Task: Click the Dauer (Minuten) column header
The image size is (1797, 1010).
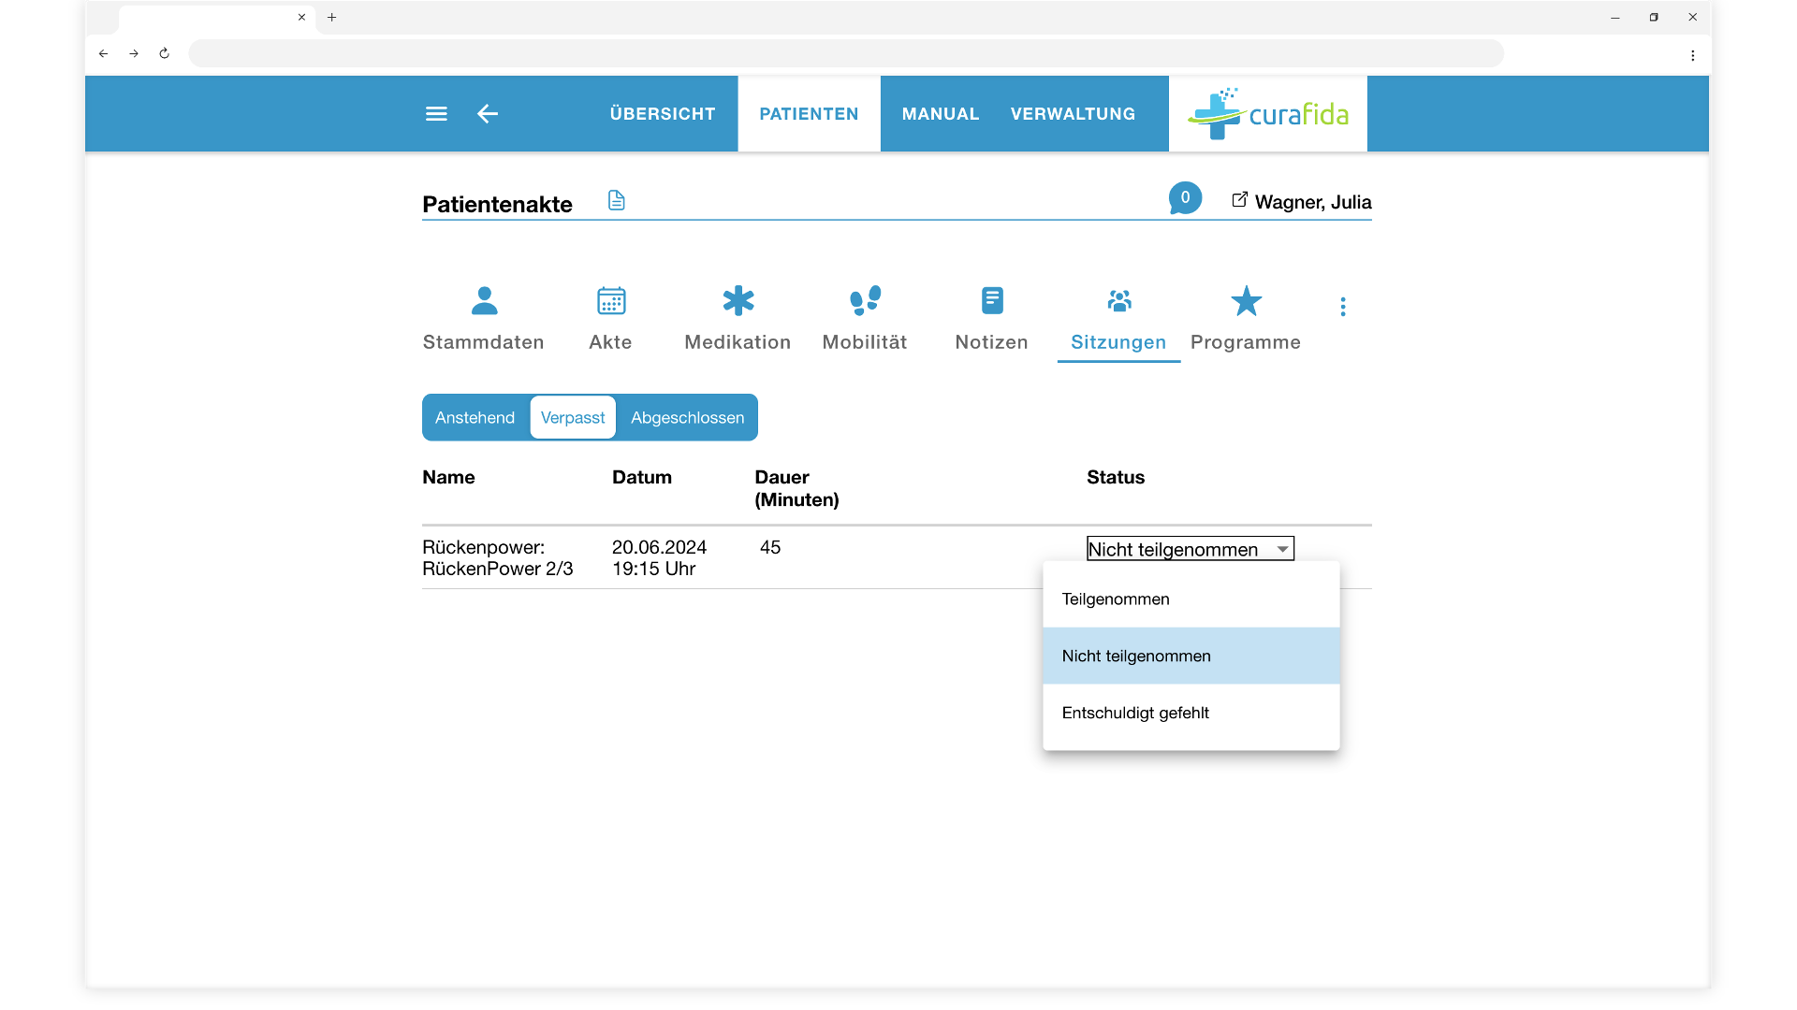Action: [x=796, y=488]
